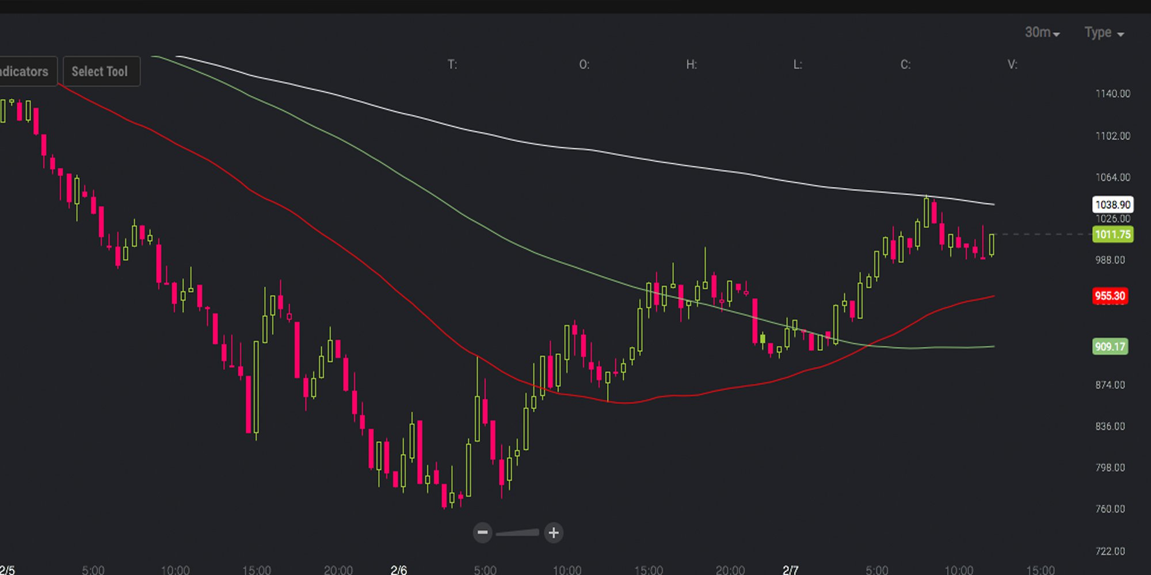The image size is (1151, 575).
Task: Click the zoom in plus icon
Action: [x=554, y=533]
